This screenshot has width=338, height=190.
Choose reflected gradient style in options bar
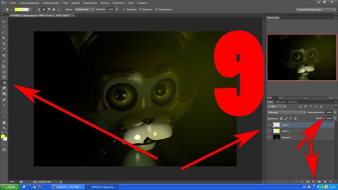point(54,9)
